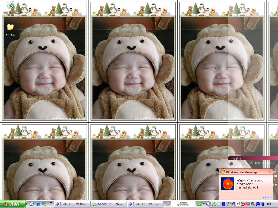Open the volume speaker tray icon
This screenshot has height=208, width=278.
[253, 204]
